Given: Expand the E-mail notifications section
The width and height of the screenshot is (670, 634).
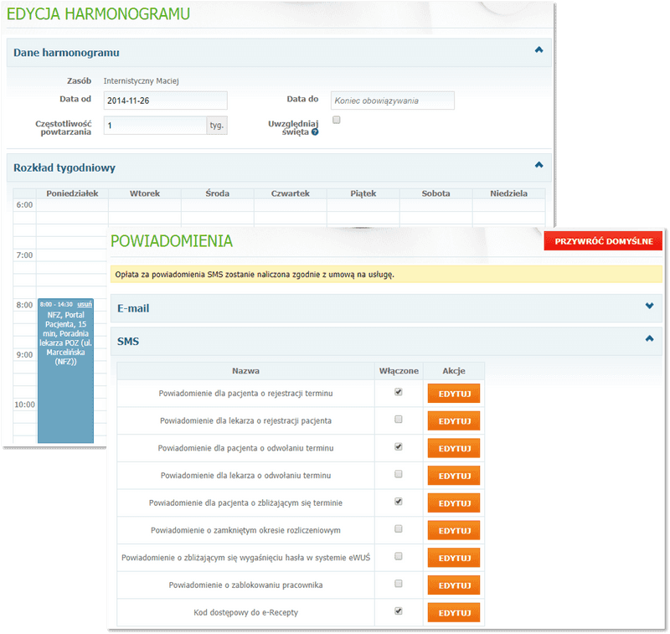Looking at the screenshot, I should pyautogui.click(x=650, y=306).
